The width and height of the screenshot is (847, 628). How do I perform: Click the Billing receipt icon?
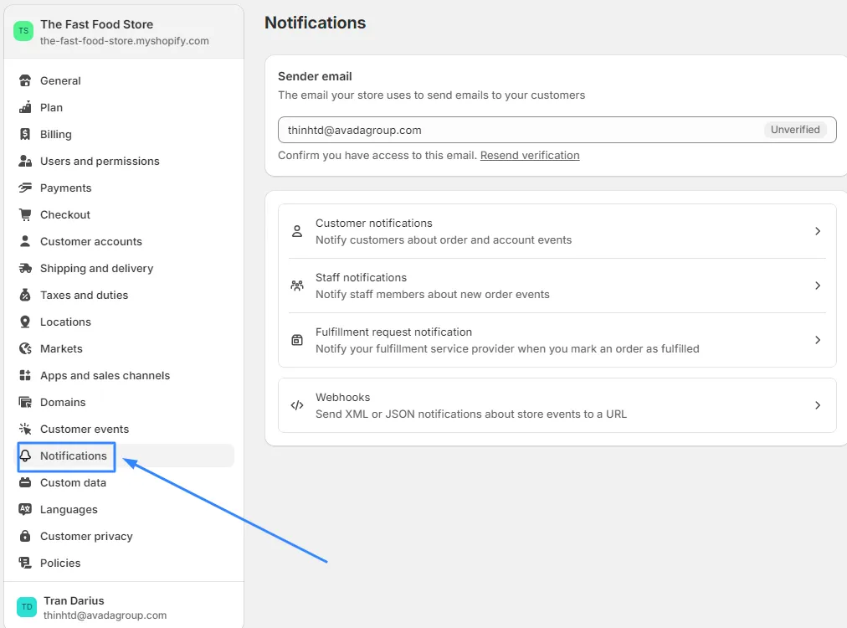pos(25,134)
